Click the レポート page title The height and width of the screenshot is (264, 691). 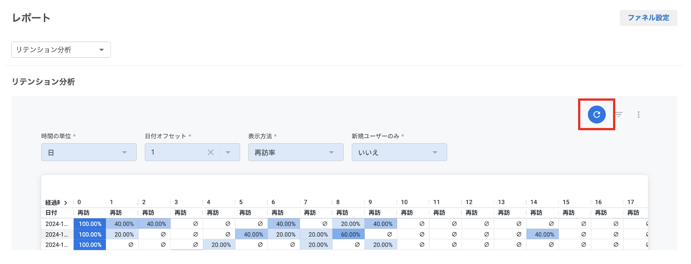tap(31, 18)
